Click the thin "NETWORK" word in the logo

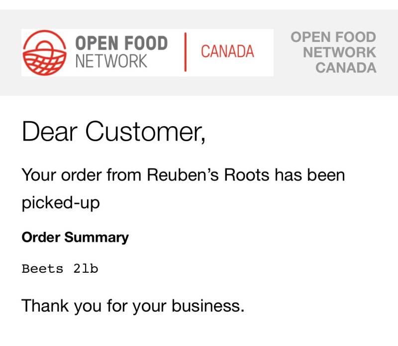pyautogui.click(x=111, y=61)
